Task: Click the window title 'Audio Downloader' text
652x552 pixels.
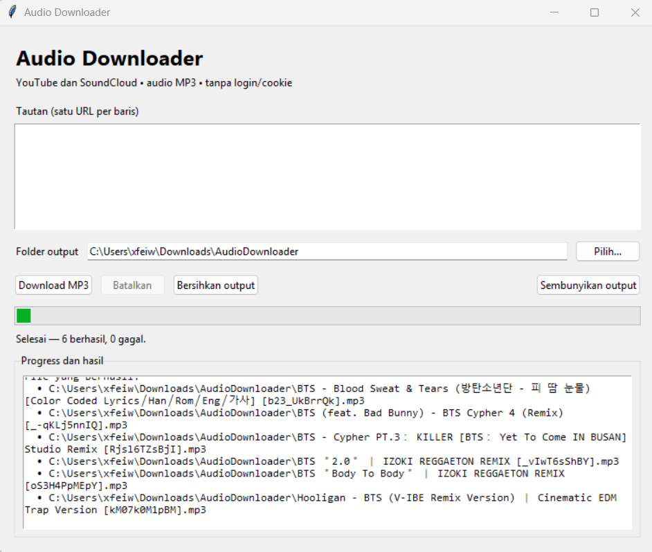Action: pyautogui.click(x=67, y=12)
